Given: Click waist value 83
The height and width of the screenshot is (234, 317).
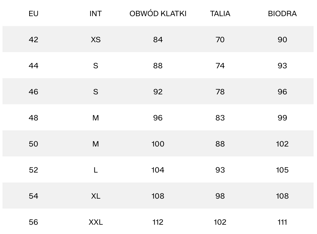Looking at the screenshot, I should point(220,118).
